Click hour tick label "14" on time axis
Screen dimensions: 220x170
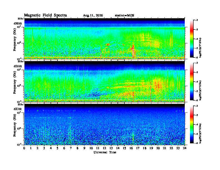(x=118, y=148)
